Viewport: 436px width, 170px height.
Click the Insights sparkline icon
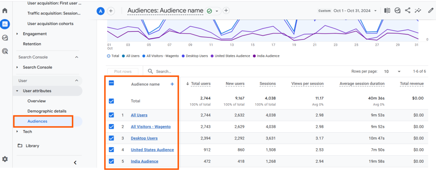[418, 11]
